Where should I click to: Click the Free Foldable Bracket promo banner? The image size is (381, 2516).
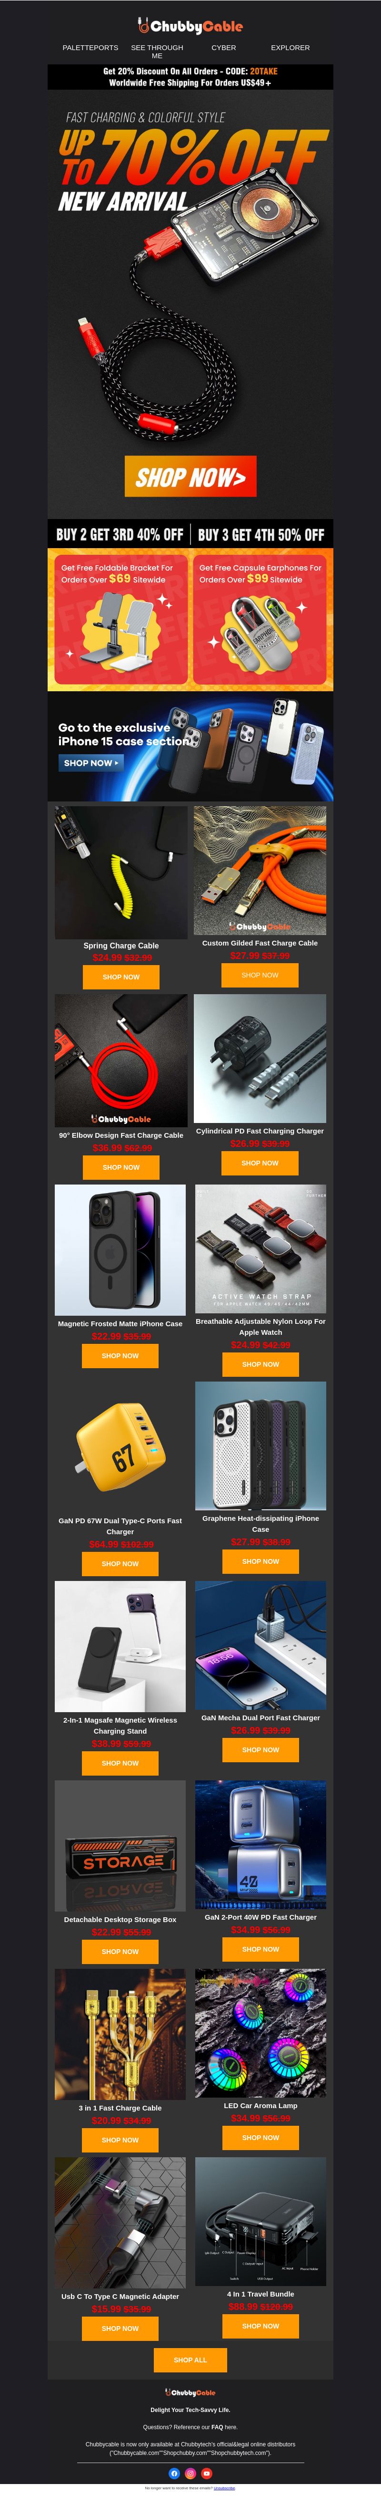119,619
